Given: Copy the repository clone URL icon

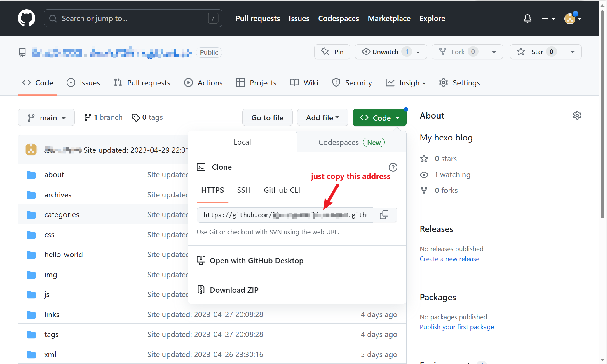Looking at the screenshot, I should 385,215.
